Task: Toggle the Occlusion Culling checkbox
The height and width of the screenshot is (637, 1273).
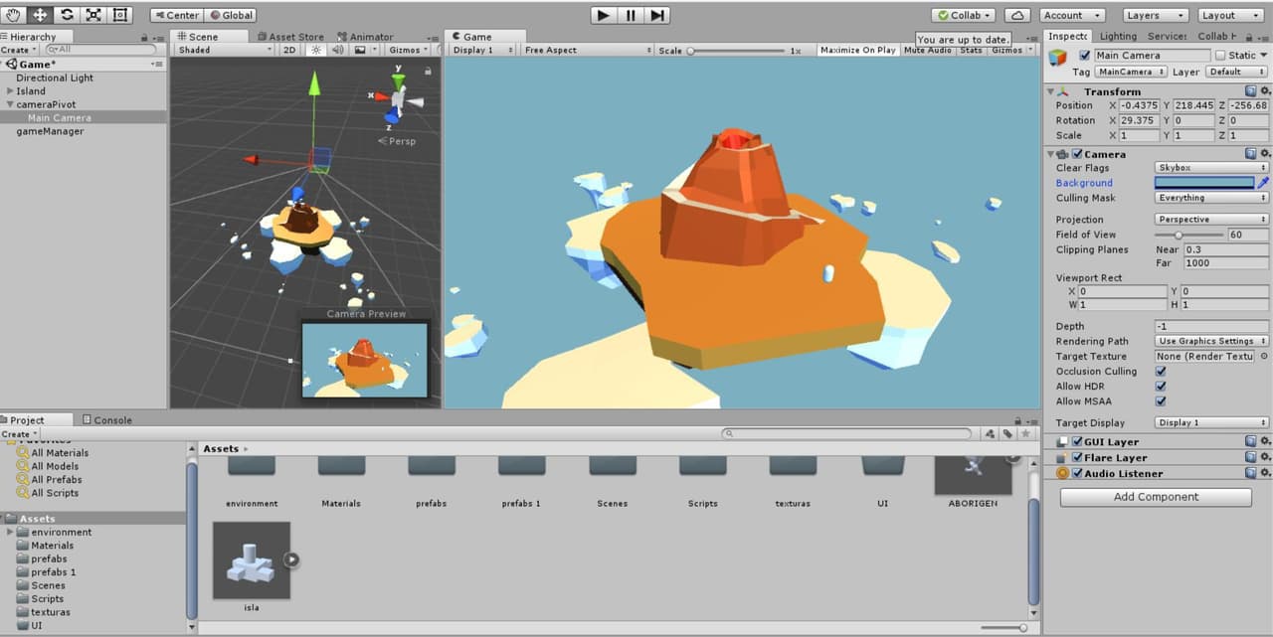Action: click(x=1161, y=372)
